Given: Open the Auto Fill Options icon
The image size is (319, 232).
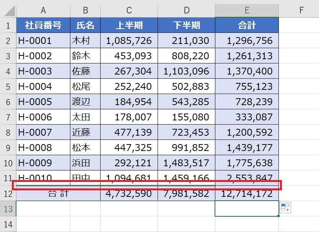Looking at the screenshot, I should pyautogui.click(x=285, y=208).
